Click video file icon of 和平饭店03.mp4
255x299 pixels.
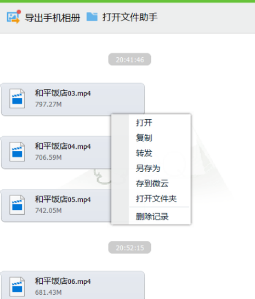pyautogui.click(x=17, y=99)
